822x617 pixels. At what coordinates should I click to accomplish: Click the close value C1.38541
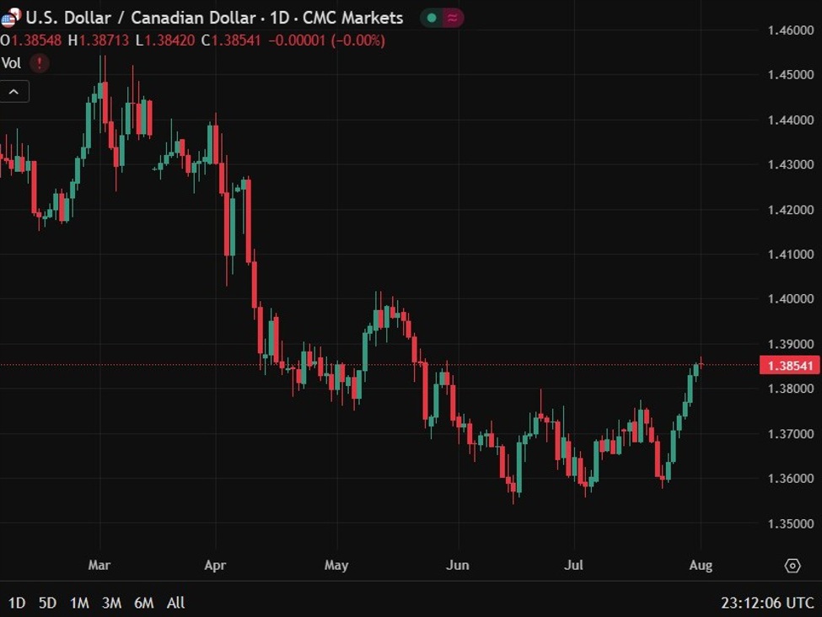pos(231,40)
